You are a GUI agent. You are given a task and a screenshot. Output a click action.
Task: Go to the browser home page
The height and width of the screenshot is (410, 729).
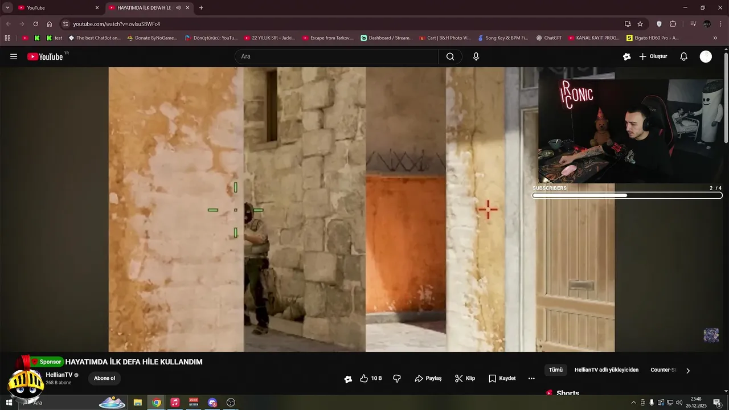click(50, 24)
